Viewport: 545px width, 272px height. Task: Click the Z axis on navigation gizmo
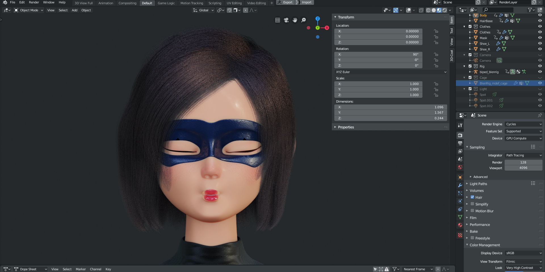(x=318, y=18)
